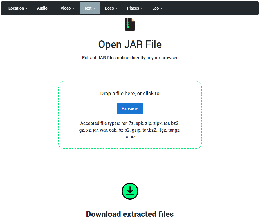Open the Eco menu
The height and width of the screenshot is (219, 260).
coord(157,8)
